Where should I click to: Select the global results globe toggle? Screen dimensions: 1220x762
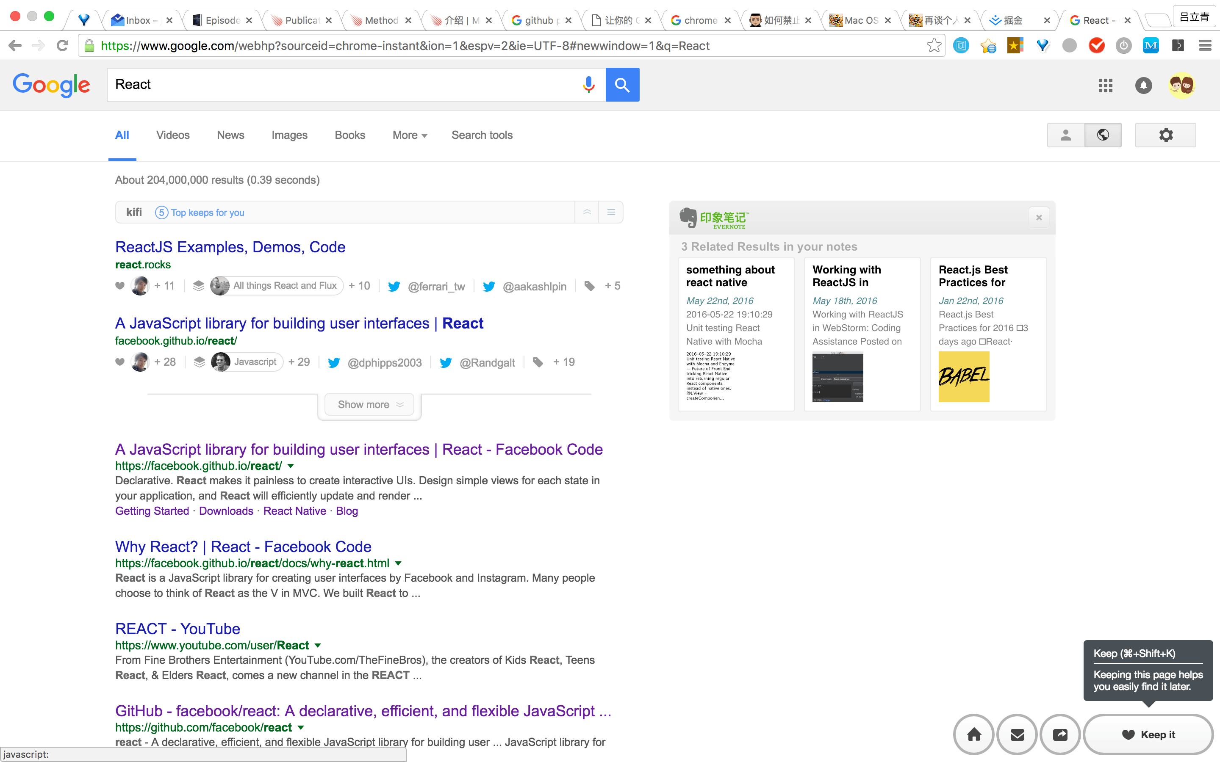(1103, 135)
